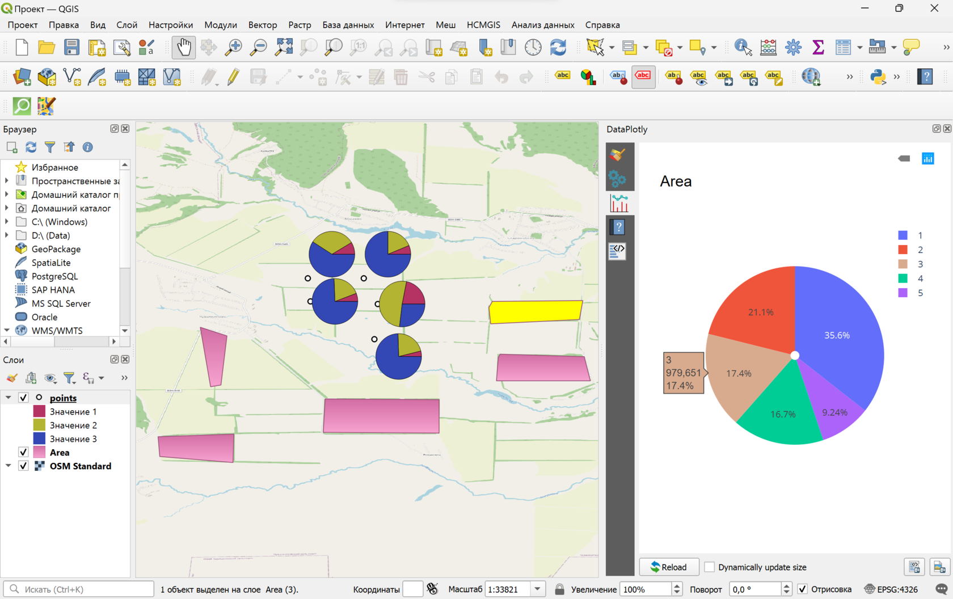
Task: Uncheck the OSM Standard layer checkbox
Action: tap(23, 466)
